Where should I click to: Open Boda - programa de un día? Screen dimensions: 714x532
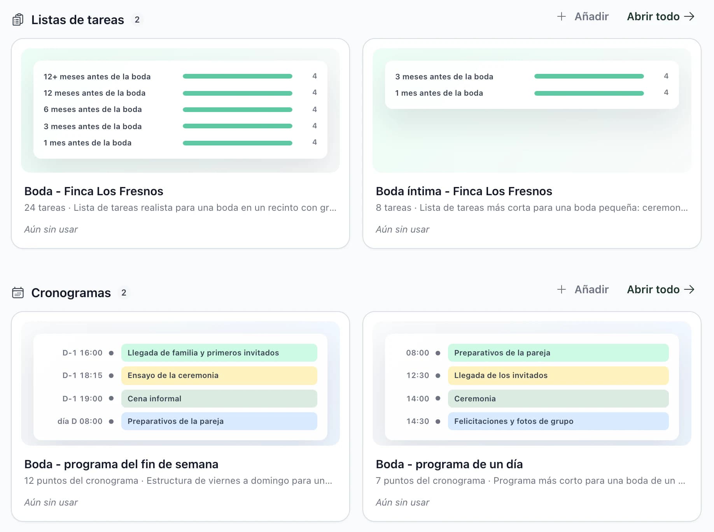click(449, 464)
